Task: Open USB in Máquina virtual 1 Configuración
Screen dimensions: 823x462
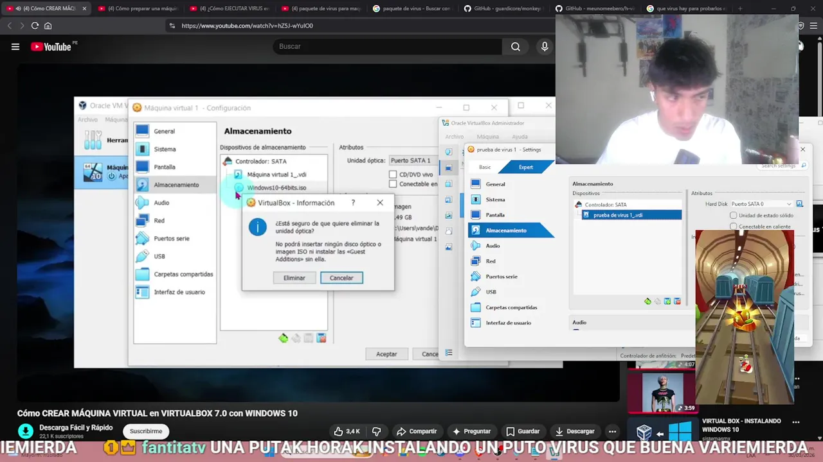Action: [159, 256]
